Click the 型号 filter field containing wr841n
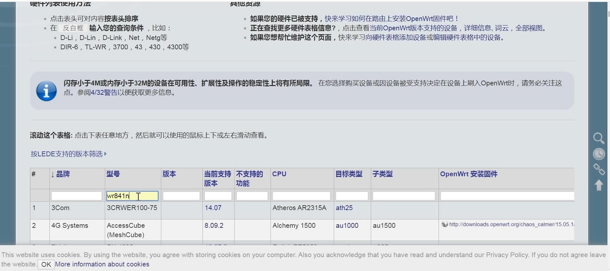610x271 pixels. [x=132, y=196]
